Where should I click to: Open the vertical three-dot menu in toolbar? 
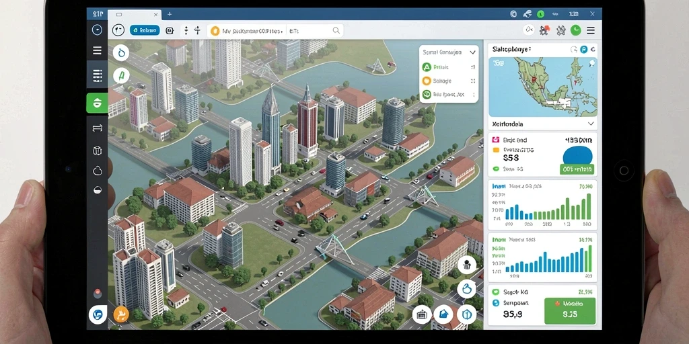pyautogui.click(x=186, y=30)
